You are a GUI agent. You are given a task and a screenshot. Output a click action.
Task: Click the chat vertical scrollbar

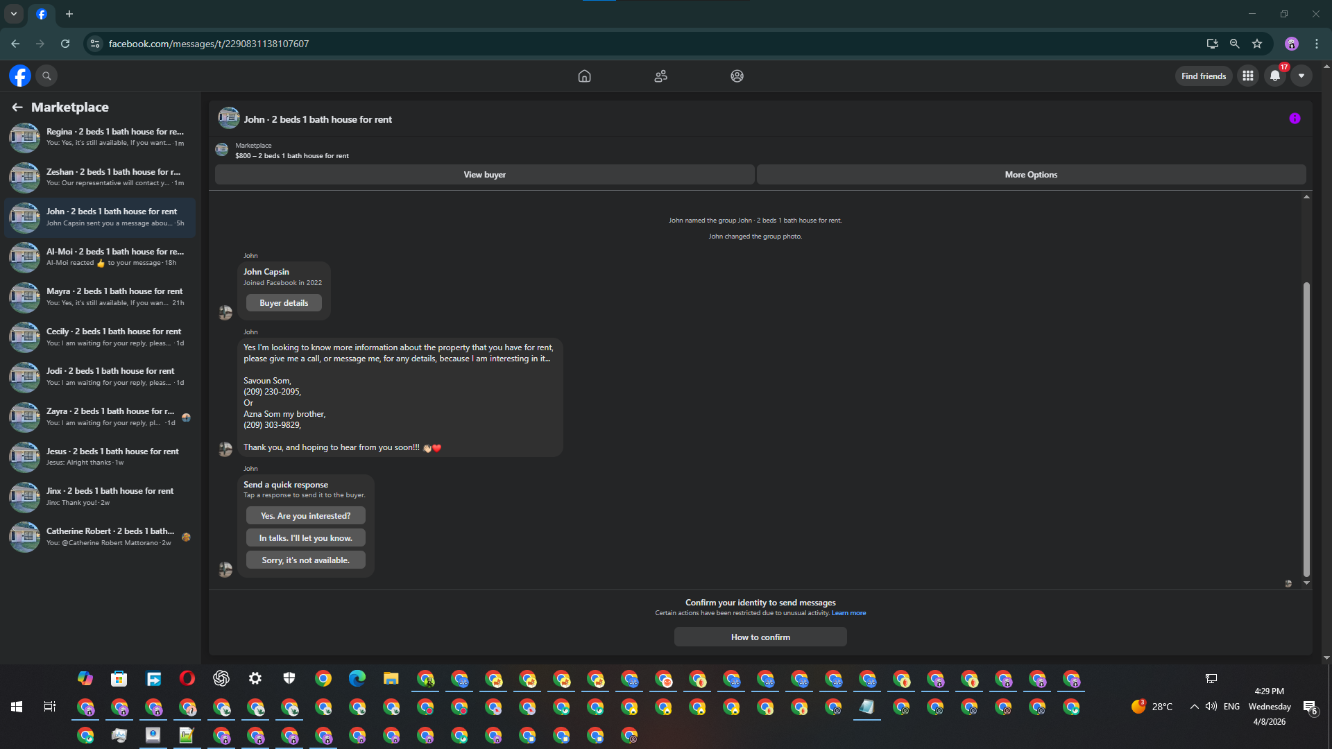pos(1306,429)
